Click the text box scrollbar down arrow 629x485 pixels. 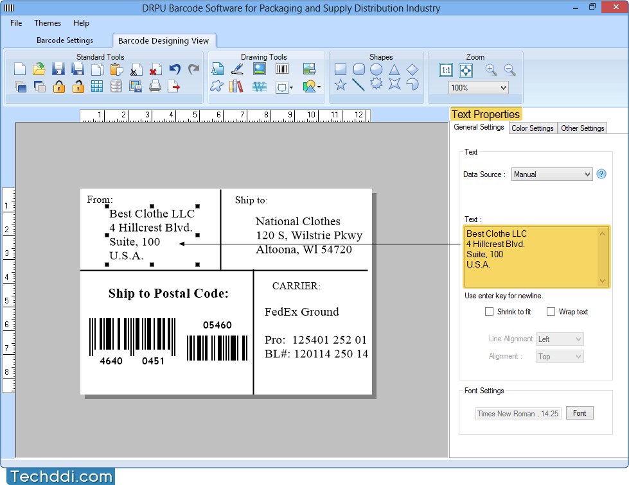click(602, 281)
